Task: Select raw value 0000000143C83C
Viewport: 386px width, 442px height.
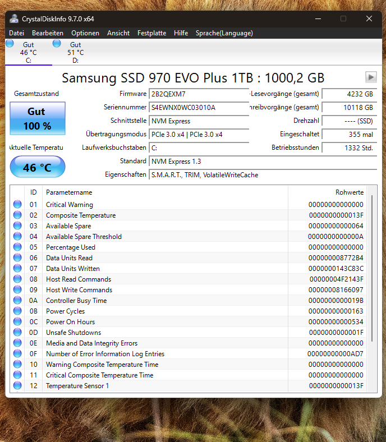Action: click(336, 268)
